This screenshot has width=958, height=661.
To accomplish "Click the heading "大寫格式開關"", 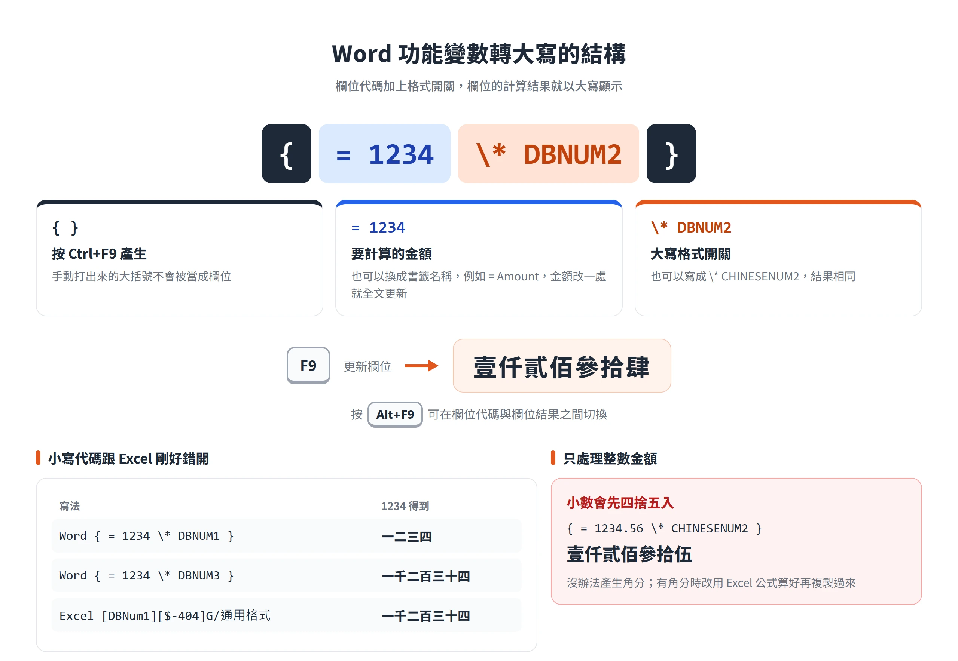I will click(x=691, y=254).
